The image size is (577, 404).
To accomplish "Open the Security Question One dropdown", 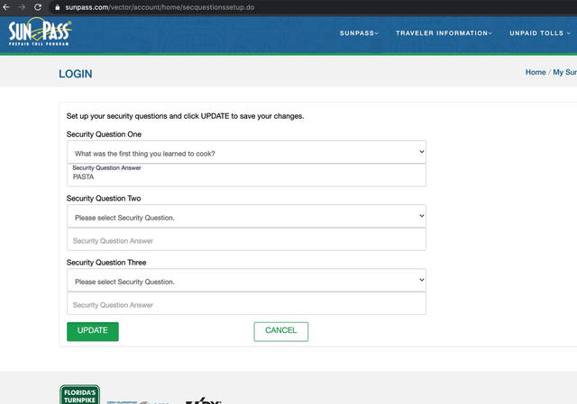I will pos(246,152).
